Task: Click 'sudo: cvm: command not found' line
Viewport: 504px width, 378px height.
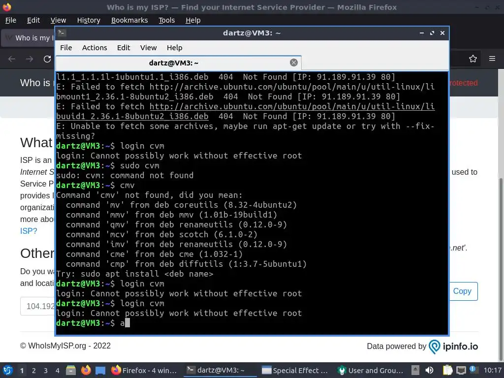Action: click(125, 176)
